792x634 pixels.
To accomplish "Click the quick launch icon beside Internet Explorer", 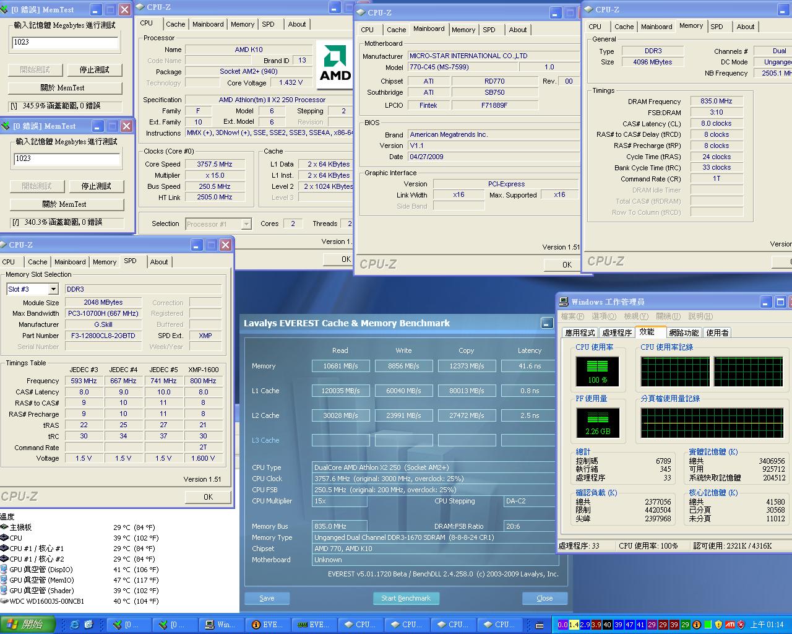I will [x=88, y=625].
